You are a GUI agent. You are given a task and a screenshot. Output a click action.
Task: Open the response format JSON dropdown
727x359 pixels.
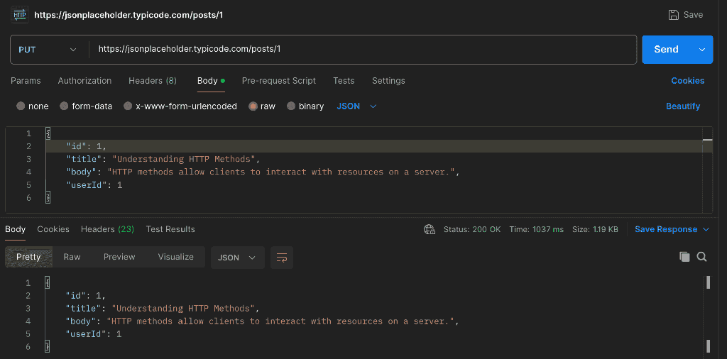point(237,258)
